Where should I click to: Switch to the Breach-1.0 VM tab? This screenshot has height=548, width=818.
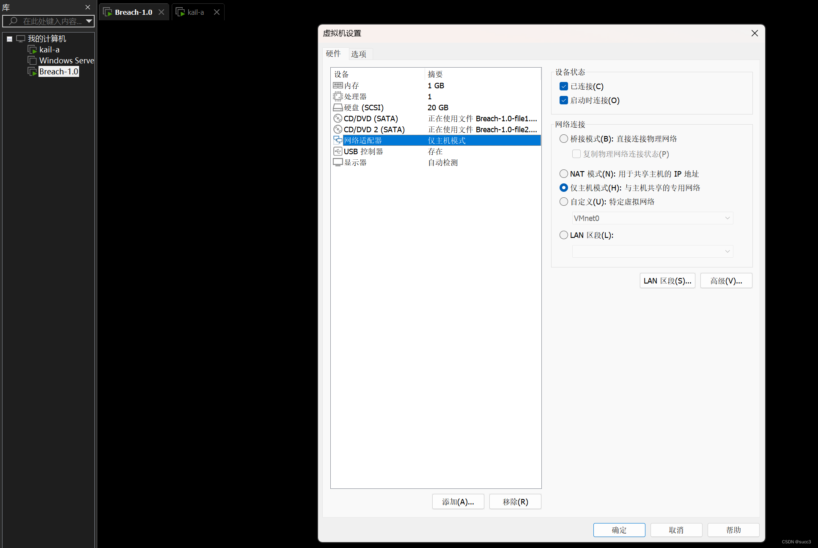[x=134, y=12]
